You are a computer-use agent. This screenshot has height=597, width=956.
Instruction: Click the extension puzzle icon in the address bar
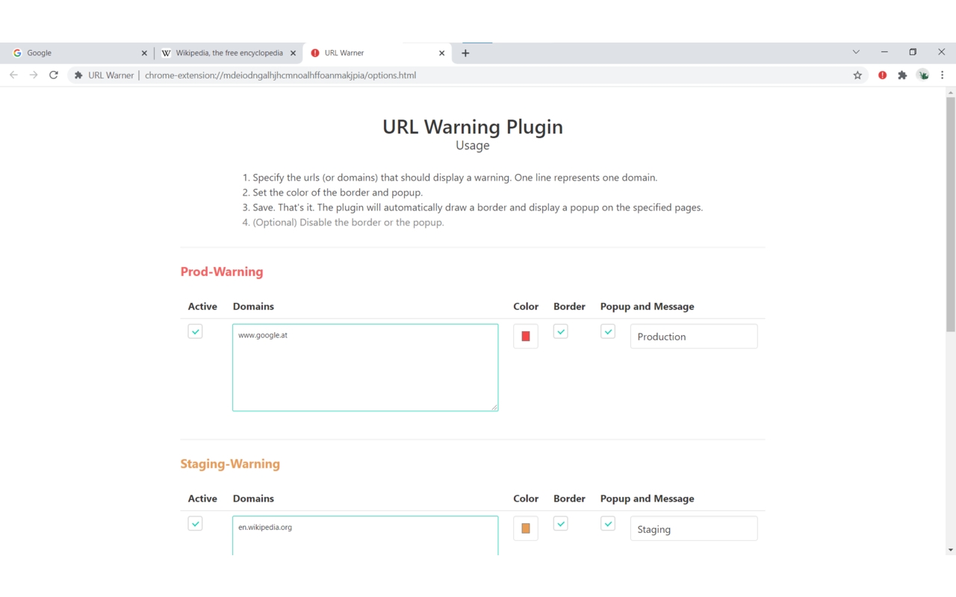click(78, 75)
